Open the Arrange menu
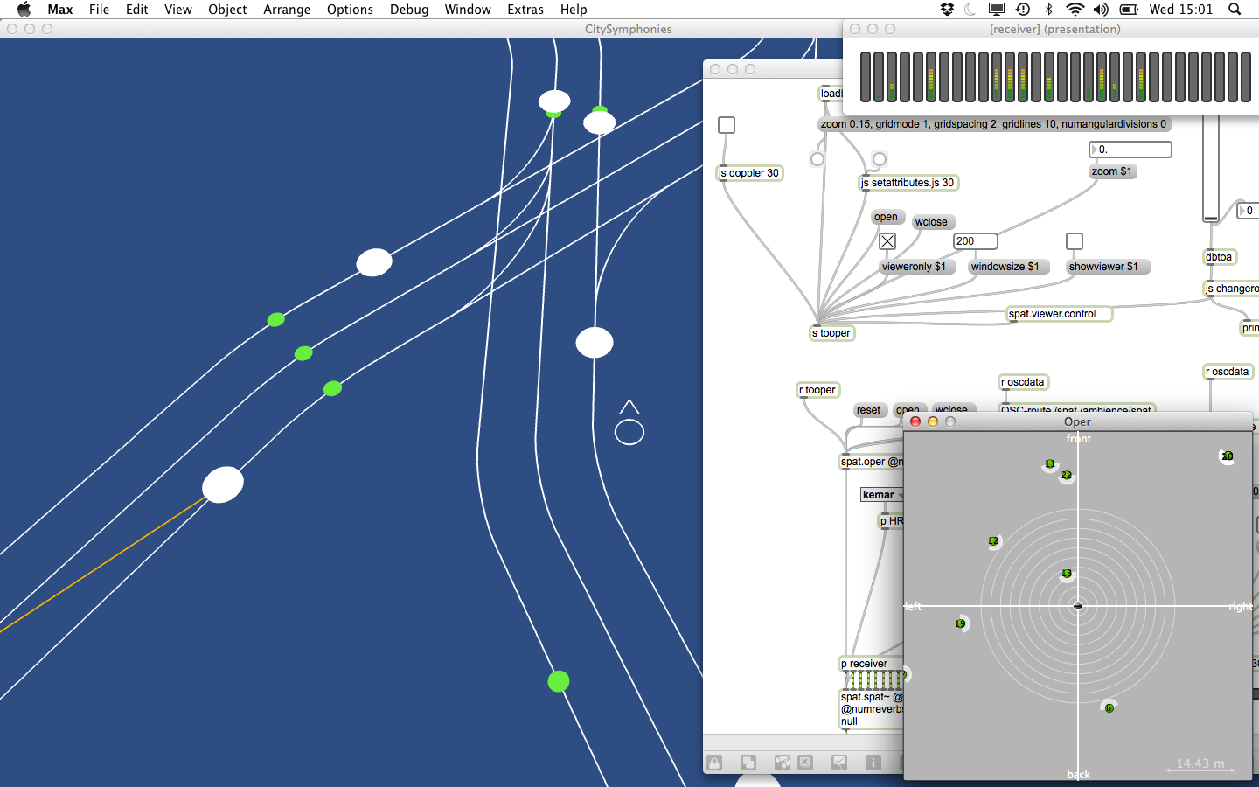 [x=287, y=10]
